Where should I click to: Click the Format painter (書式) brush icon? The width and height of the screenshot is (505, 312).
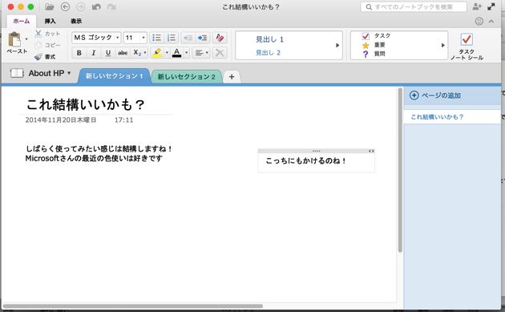[38, 57]
